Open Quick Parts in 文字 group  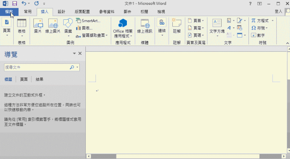[x=231, y=21]
